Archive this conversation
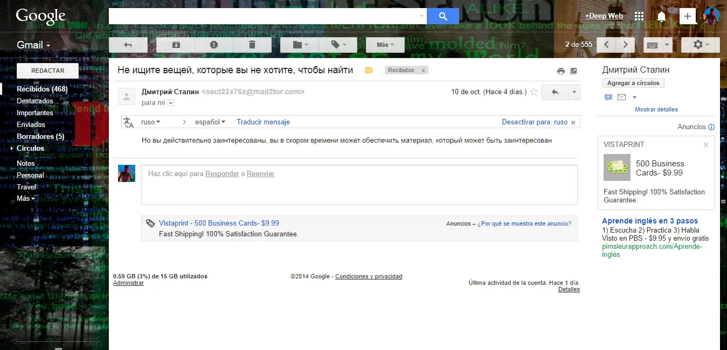Viewport: 727px width, 350px height. click(176, 45)
